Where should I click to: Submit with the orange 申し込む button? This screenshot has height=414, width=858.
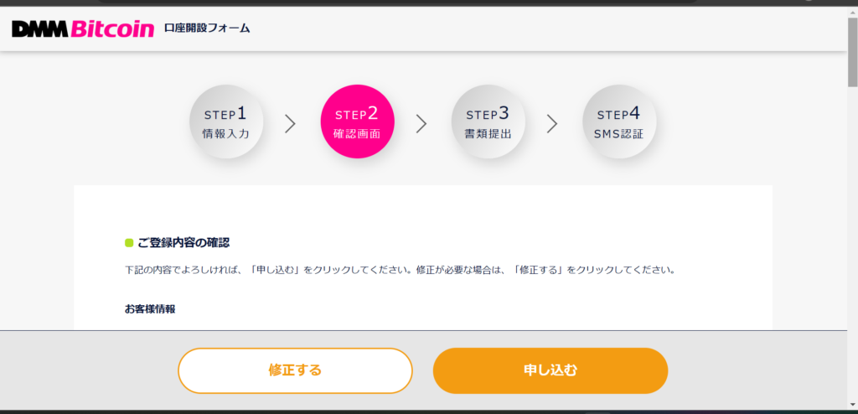point(550,370)
